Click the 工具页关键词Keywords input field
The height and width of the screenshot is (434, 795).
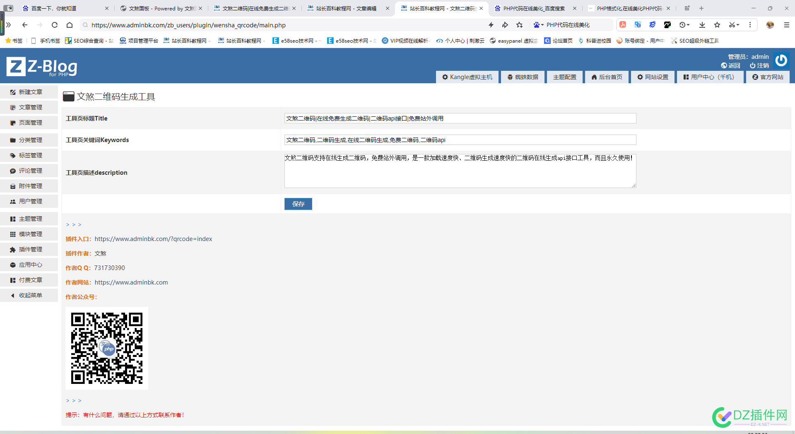(x=460, y=140)
